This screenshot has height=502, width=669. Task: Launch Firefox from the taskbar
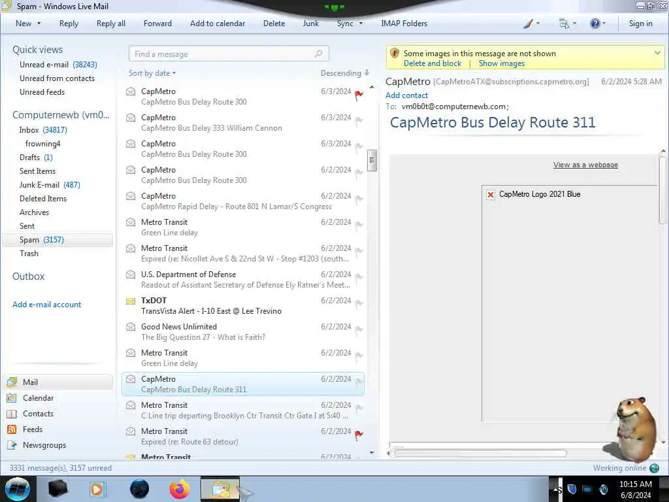coord(179,489)
